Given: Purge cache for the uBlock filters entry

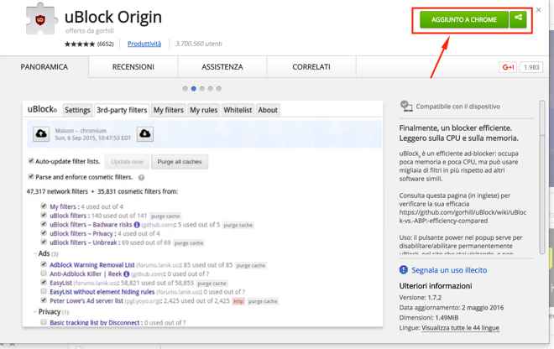Looking at the screenshot, I should 165,216.
